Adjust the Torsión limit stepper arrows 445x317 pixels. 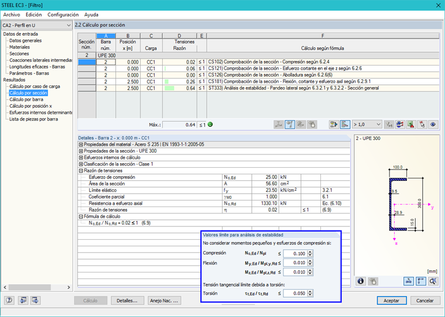(310, 294)
